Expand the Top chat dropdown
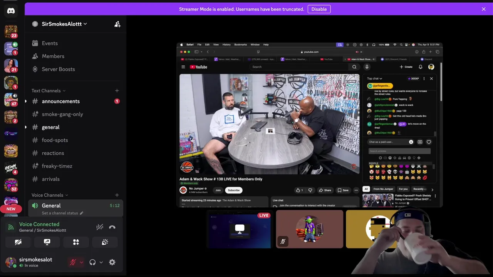Viewport: 493px width, 277px height. 374,78
